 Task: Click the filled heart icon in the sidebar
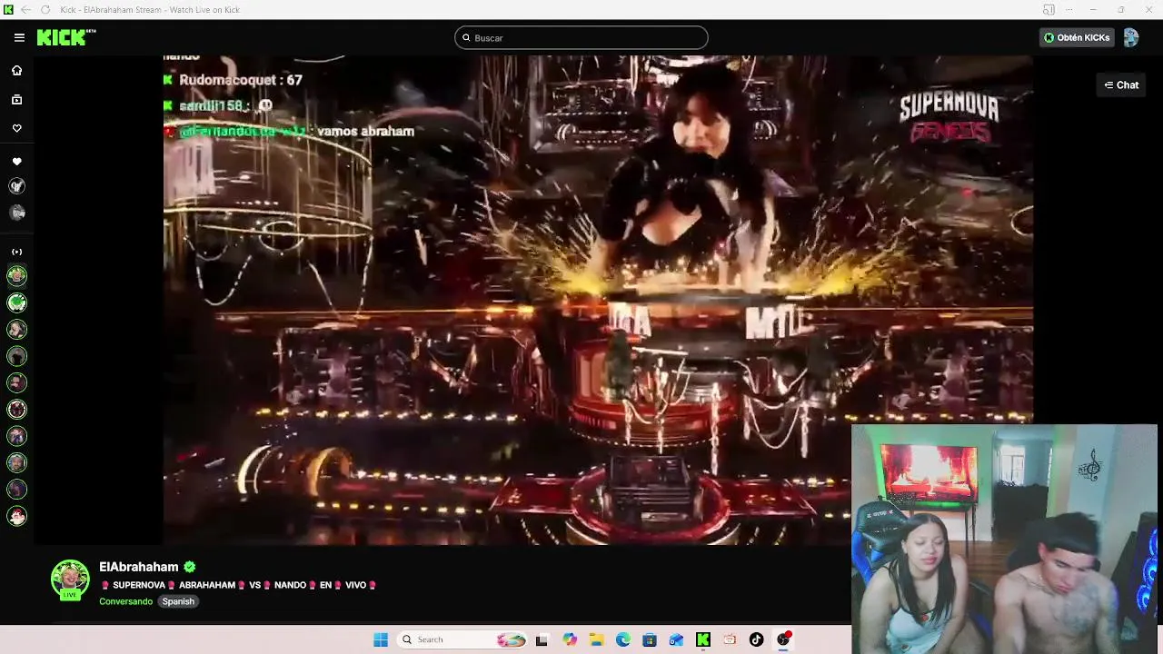[16, 162]
